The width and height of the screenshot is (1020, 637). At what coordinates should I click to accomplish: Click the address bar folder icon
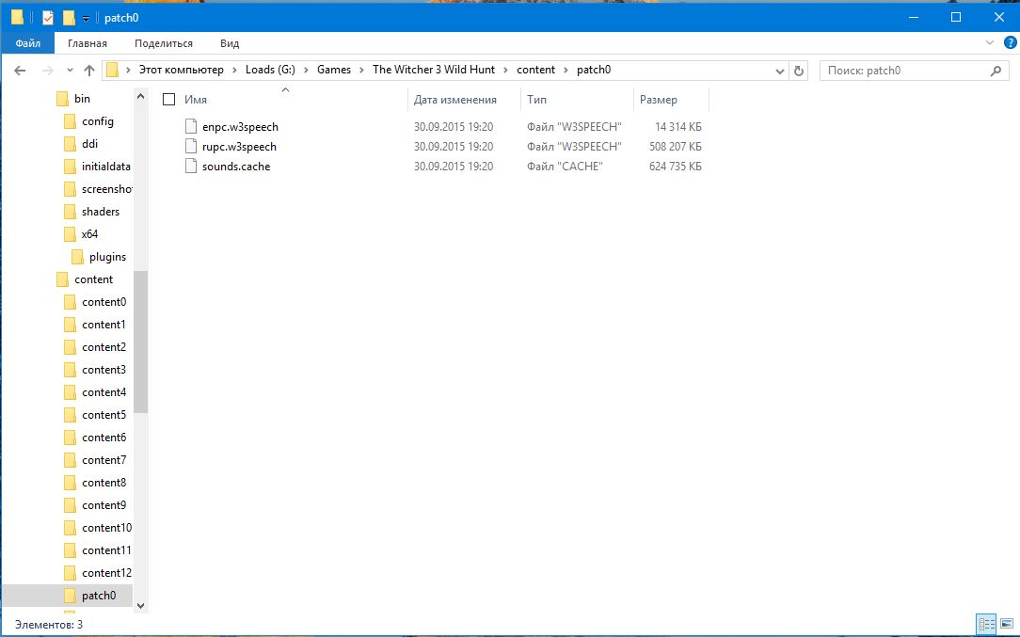coord(113,71)
